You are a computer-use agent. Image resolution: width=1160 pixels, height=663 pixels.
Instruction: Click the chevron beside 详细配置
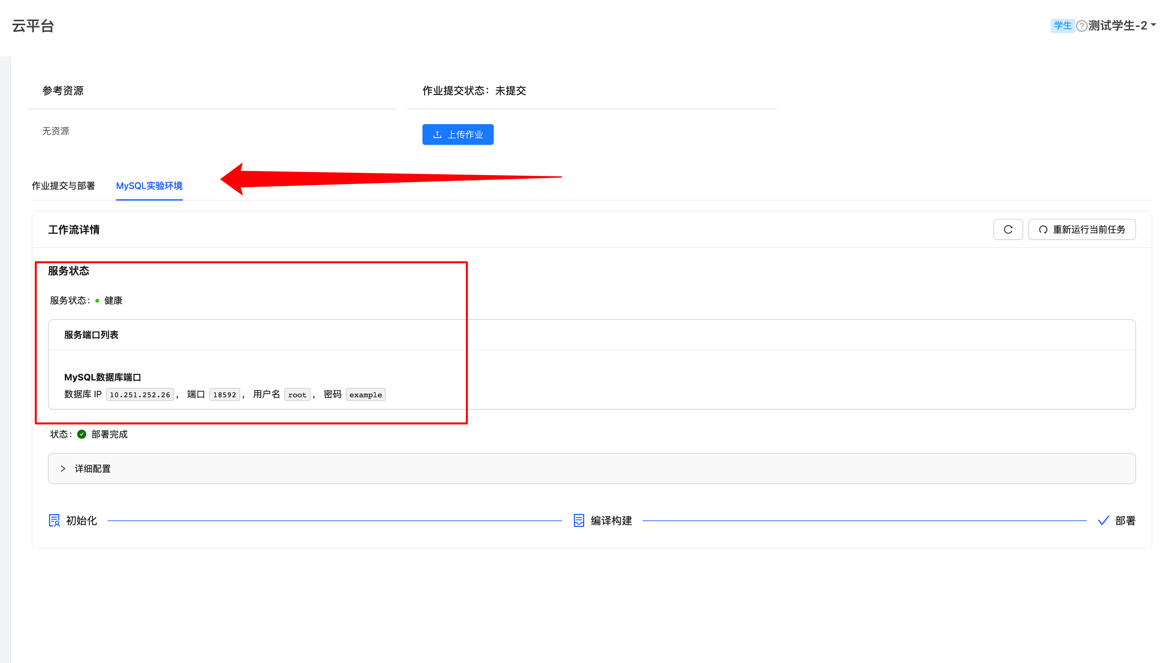coord(63,469)
